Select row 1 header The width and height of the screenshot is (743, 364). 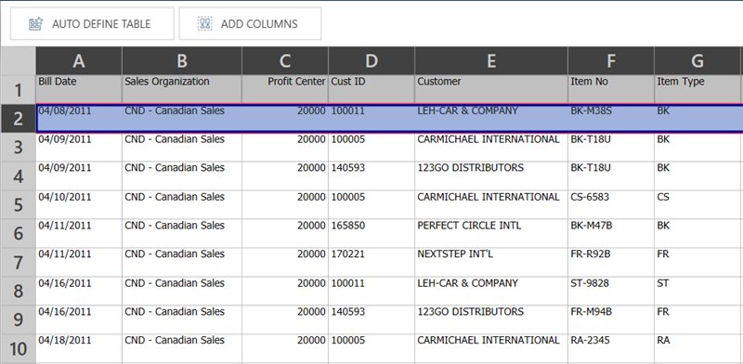pos(18,89)
